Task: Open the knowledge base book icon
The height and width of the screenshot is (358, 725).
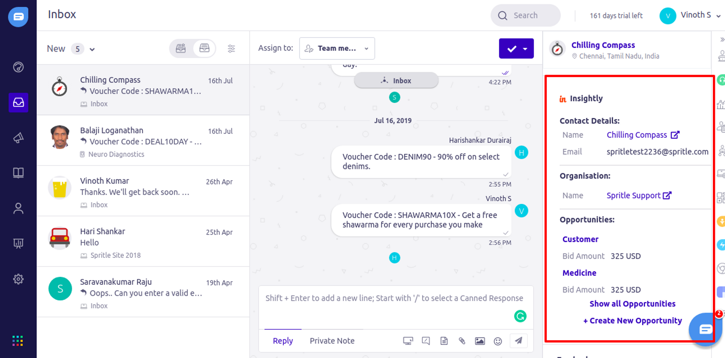Action: click(x=18, y=173)
